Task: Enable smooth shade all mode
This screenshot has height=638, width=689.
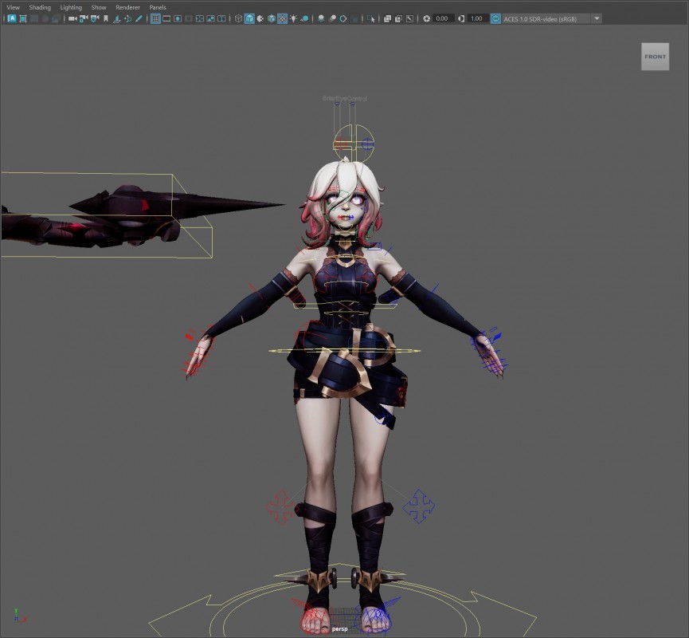Action: [249, 18]
